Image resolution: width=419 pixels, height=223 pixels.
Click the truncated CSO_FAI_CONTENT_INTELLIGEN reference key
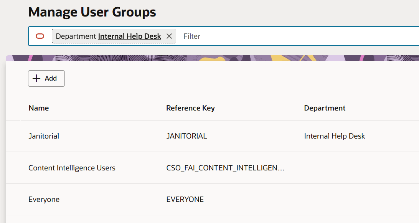point(226,168)
